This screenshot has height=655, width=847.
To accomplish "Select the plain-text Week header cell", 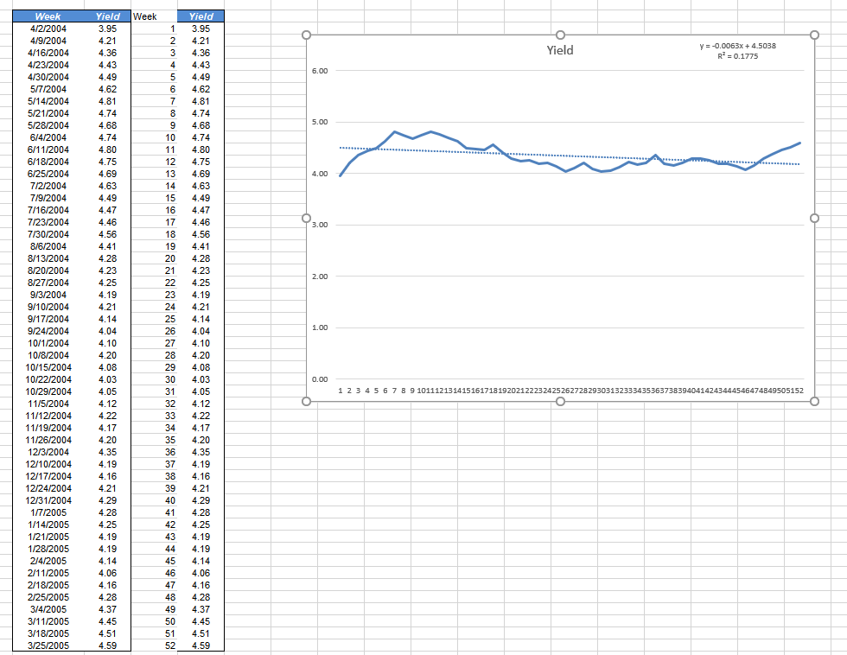I will coord(154,16).
